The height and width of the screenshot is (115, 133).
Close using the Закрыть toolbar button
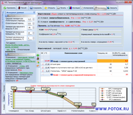[x=112, y=8]
